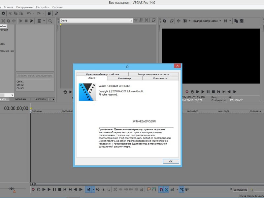Open media properties gear in Project Media toolbar
The image size is (264, 198).
click(x=9, y=21)
